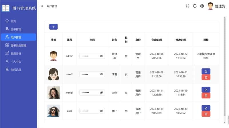Click the scrollbar down arrow
Viewport: 229px width, 128px height.
[225, 123]
